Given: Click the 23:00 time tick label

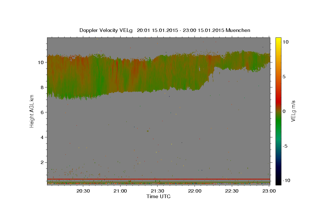Looking at the screenshot, I should click(x=269, y=191).
